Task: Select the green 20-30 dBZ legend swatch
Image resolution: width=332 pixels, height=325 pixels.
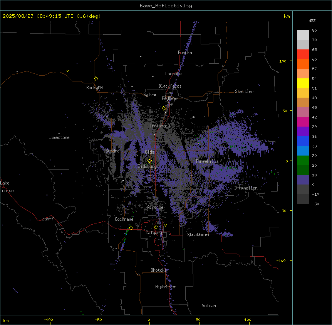Action: click(x=303, y=161)
